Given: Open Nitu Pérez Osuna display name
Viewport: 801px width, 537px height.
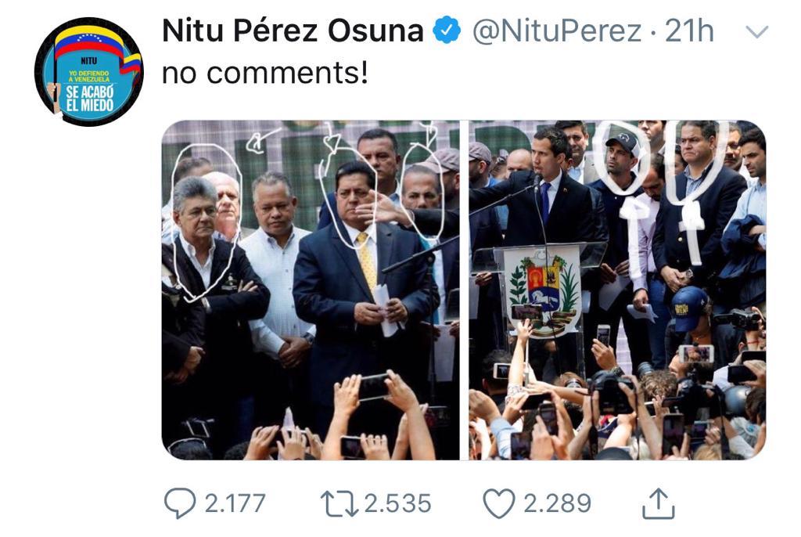Looking at the screenshot, I should pos(293,31).
